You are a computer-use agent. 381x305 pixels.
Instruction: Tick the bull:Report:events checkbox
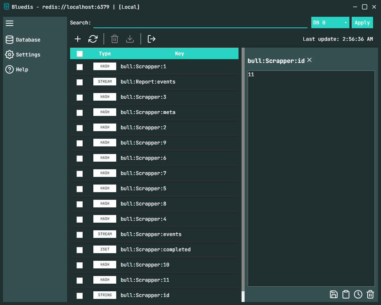[x=80, y=82]
